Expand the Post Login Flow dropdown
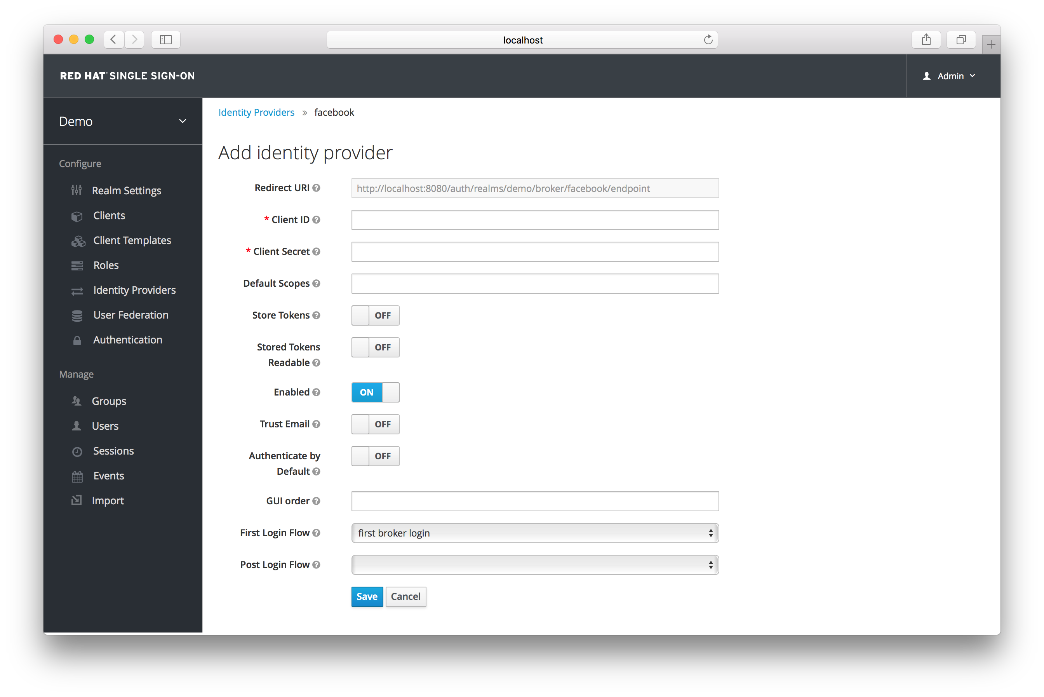This screenshot has width=1044, height=697. [x=709, y=565]
